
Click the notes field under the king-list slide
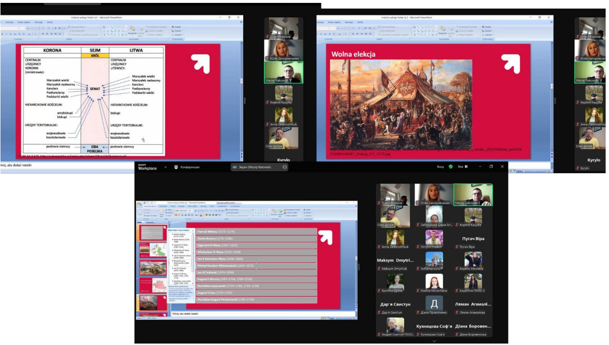pyautogui.click(x=263, y=314)
